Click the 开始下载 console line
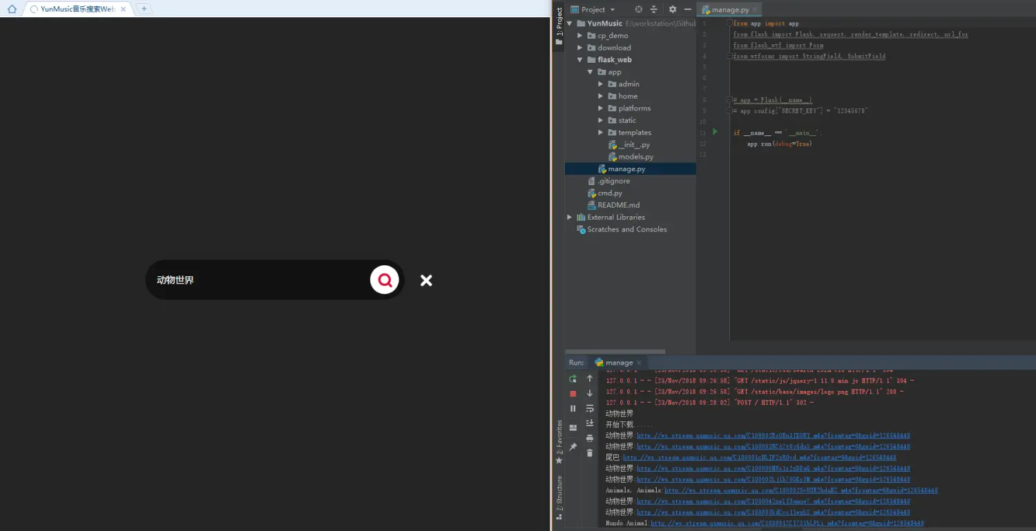 (628, 425)
